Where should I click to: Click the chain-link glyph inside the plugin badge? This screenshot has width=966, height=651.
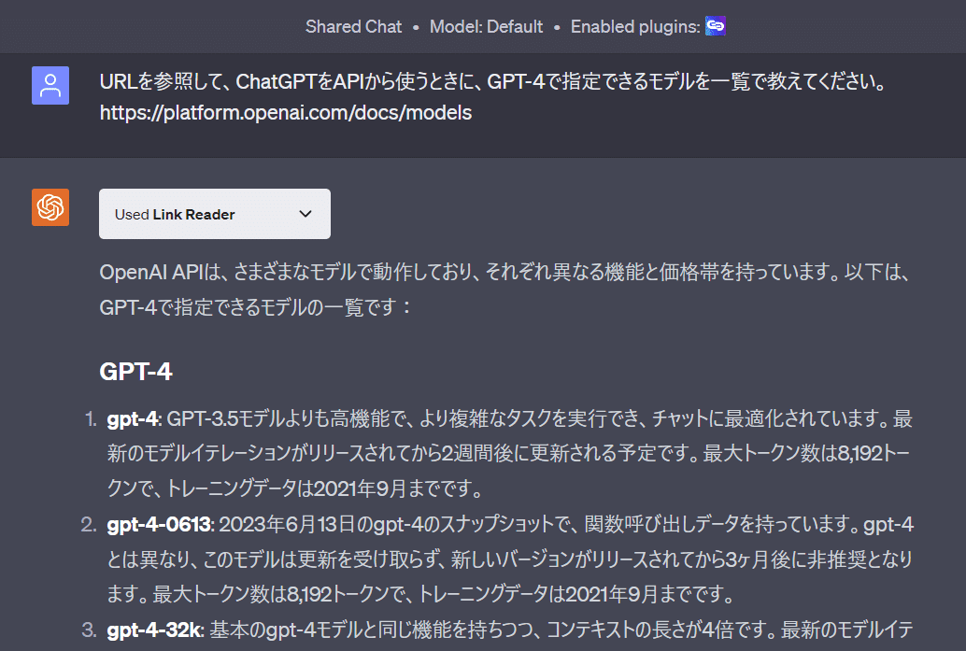(715, 26)
